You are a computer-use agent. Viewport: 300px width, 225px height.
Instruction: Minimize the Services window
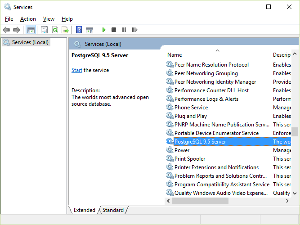tap(248, 7)
